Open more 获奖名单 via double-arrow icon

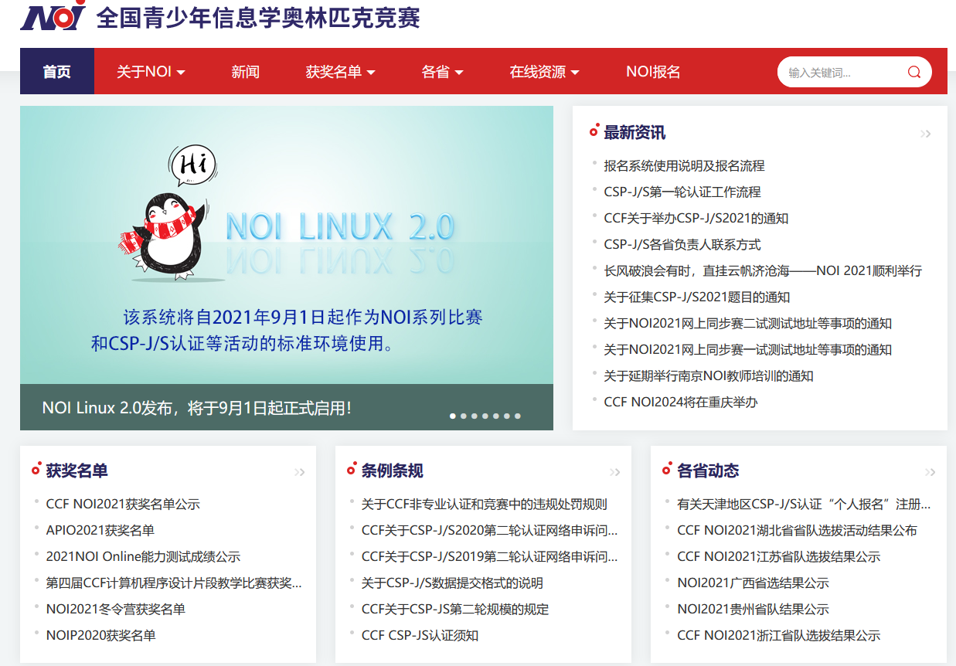(300, 472)
